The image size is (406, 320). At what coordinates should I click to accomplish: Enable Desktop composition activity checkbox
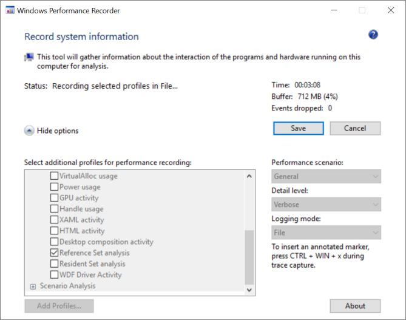[54, 242]
